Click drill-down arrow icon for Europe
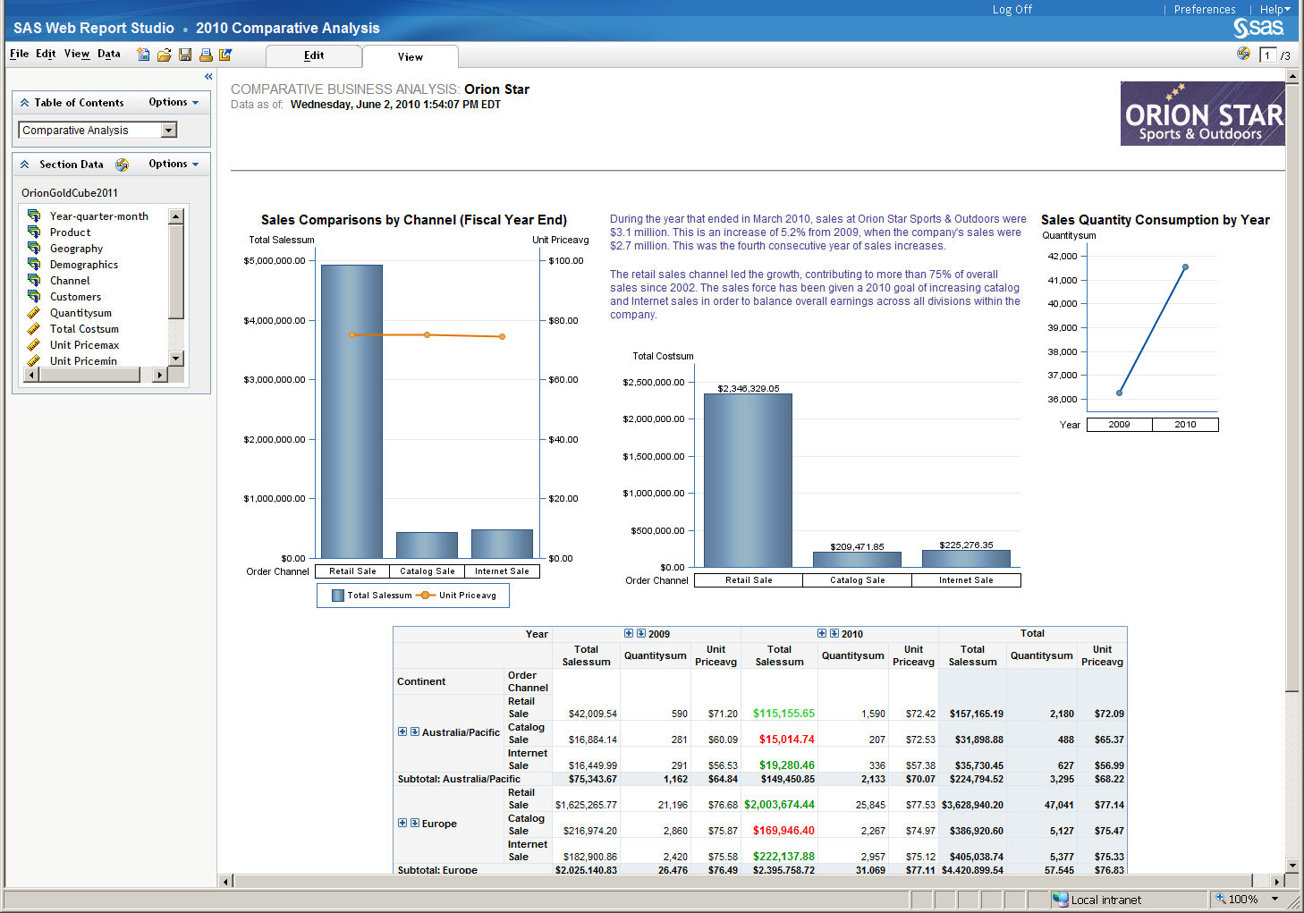1304x913 pixels. 415,823
